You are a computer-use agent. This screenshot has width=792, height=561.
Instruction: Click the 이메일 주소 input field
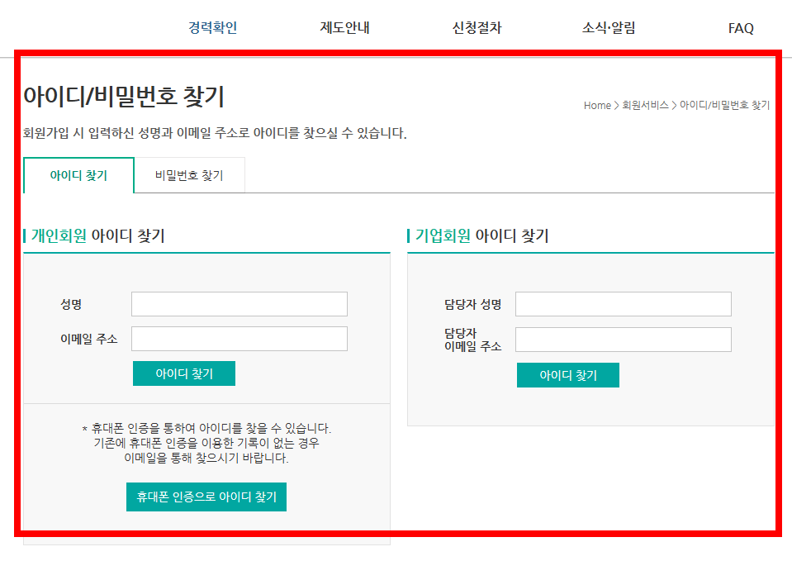pos(239,339)
